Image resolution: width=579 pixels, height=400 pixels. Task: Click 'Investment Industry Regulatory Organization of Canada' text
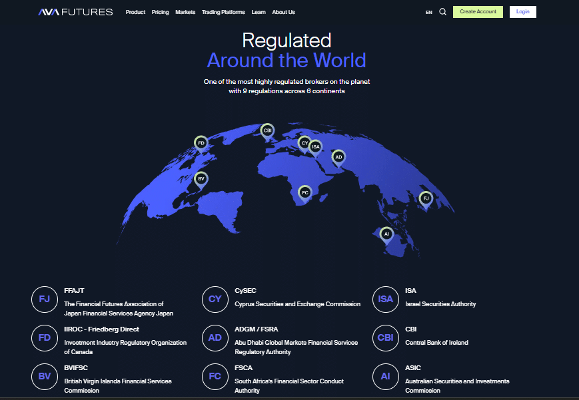pos(125,347)
